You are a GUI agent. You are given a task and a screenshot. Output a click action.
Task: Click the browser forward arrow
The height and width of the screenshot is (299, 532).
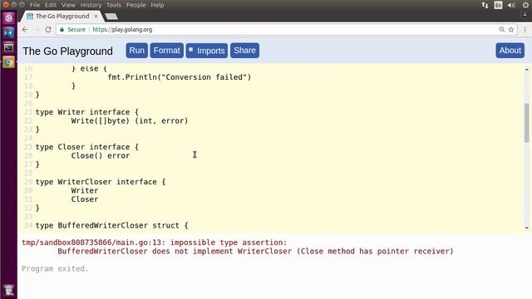coord(37,30)
